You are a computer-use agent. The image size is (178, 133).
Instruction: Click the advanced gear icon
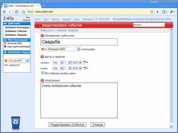click(96, 19)
